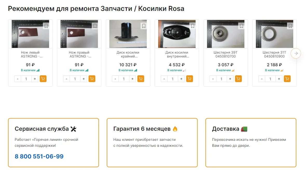The image size is (307, 182).
Task: Open the Диск косилки внутренний thumbnail image
Action: (177, 34)
